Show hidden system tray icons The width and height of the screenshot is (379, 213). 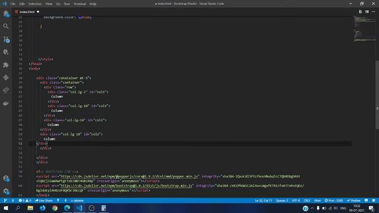coord(312,208)
